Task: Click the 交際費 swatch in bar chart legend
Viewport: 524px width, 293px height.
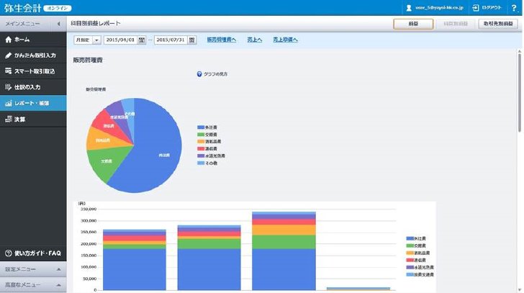Action: (x=410, y=245)
